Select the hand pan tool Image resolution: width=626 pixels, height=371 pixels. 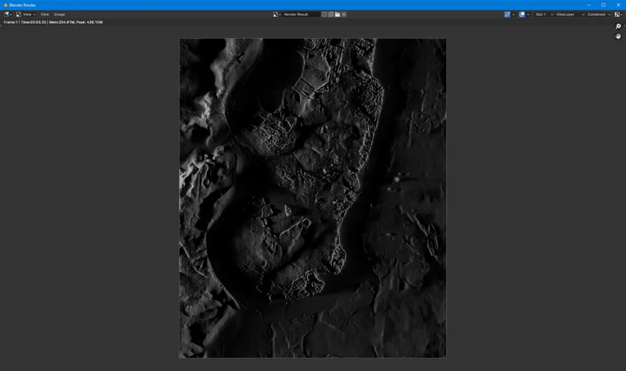point(618,36)
